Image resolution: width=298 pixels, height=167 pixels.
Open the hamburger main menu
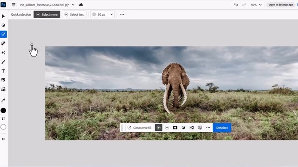pyautogui.click(x=14, y=5)
